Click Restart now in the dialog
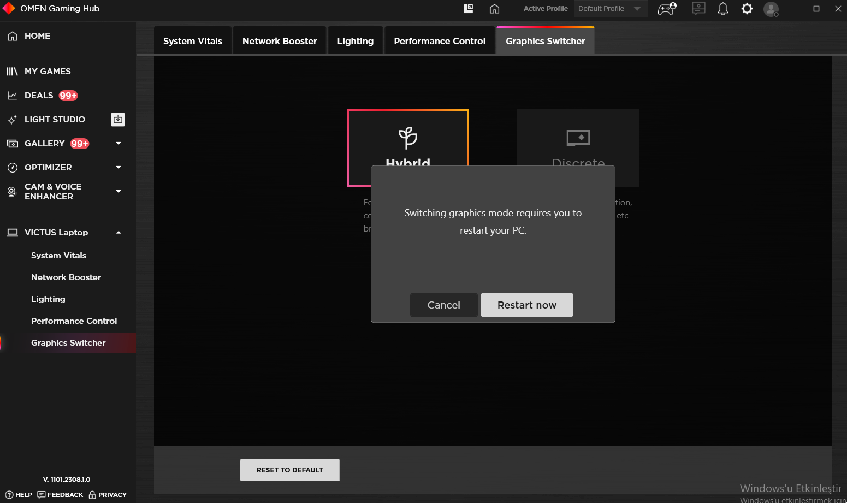The height and width of the screenshot is (503, 847). pyautogui.click(x=526, y=305)
